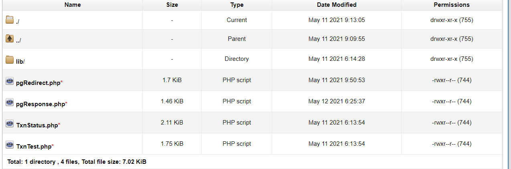
Task: Click the pgResponse.php file icon
Action: pyautogui.click(x=10, y=103)
